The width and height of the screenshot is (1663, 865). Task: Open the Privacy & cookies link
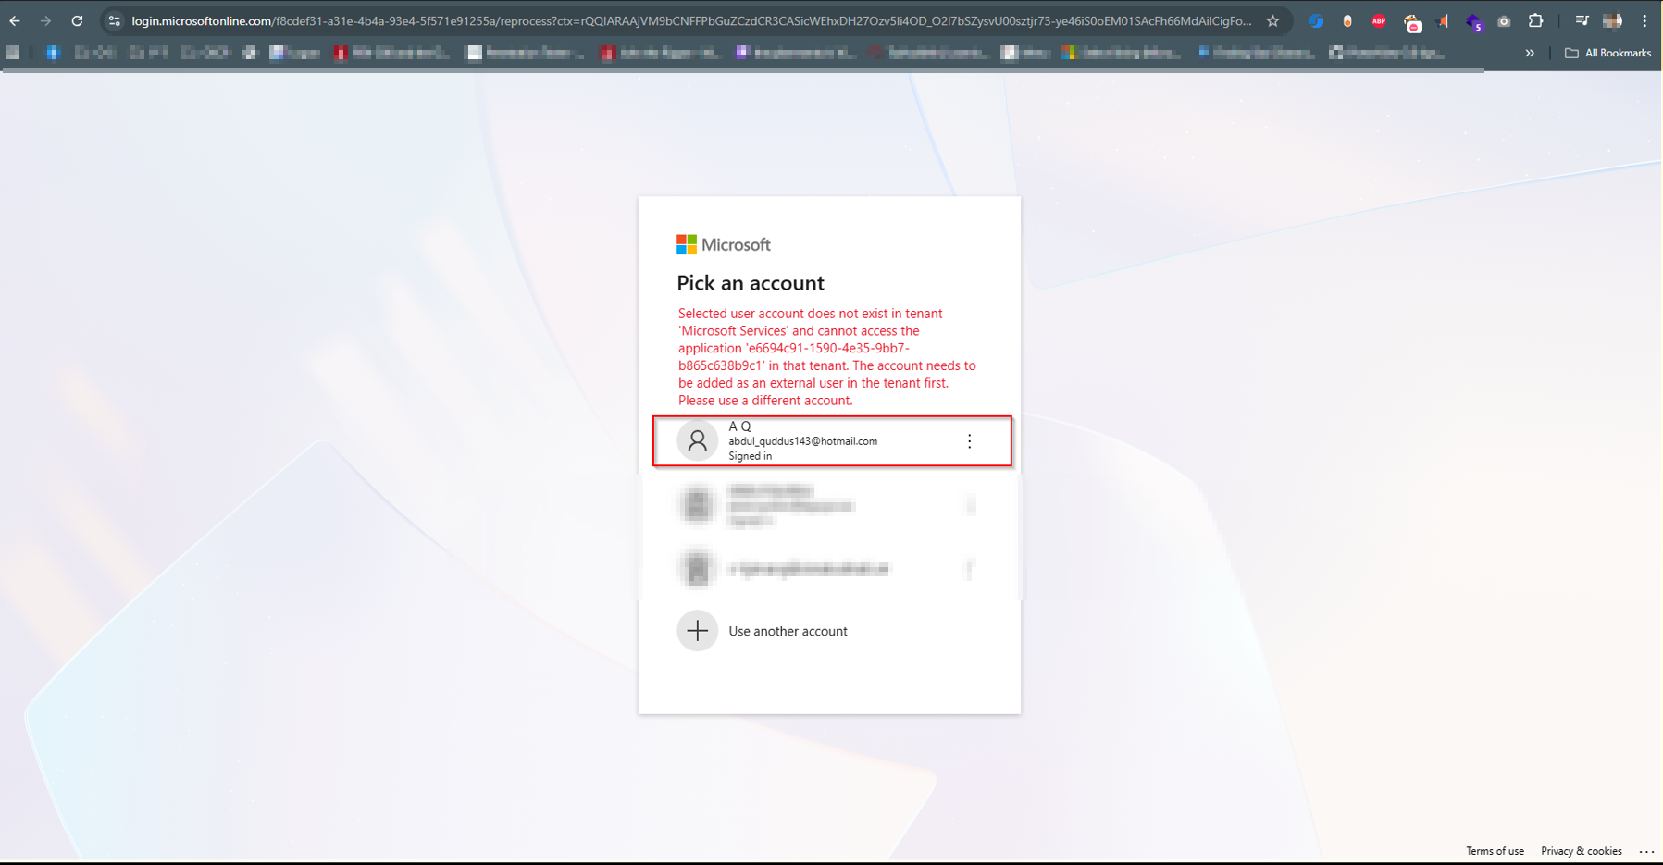click(1581, 851)
